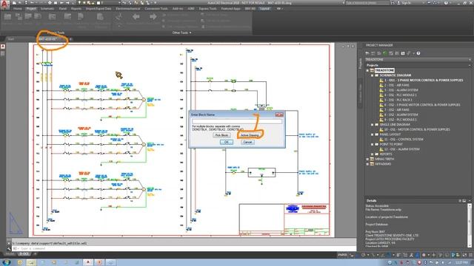Select drawing 4 - OS2 - PLC MODULE 1

pyautogui.click(x=400, y=95)
